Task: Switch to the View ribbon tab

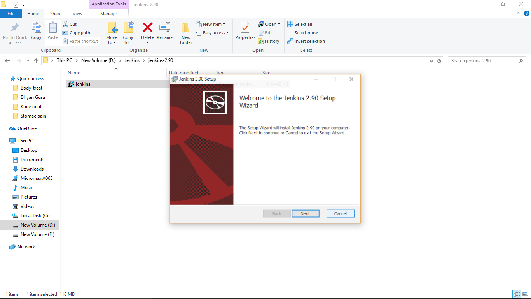Action: [77, 13]
